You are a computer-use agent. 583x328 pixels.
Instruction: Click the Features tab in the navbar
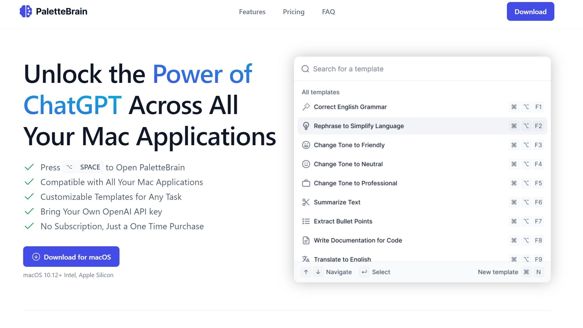coord(252,11)
